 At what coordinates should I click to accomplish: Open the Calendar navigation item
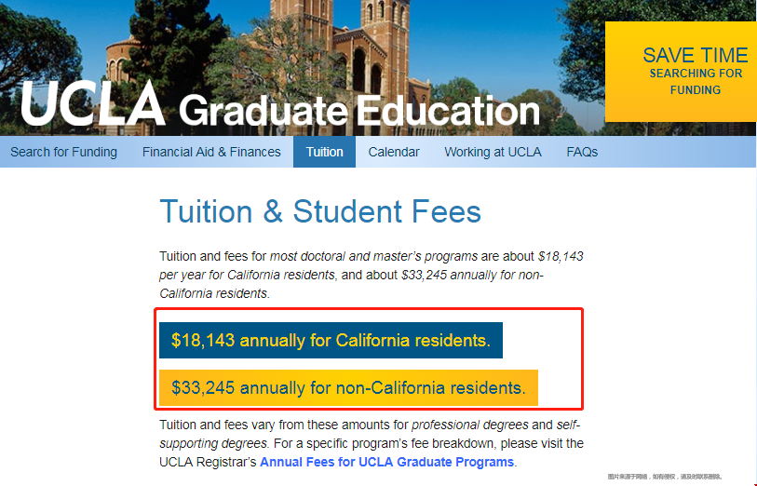(x=394, y=152)
